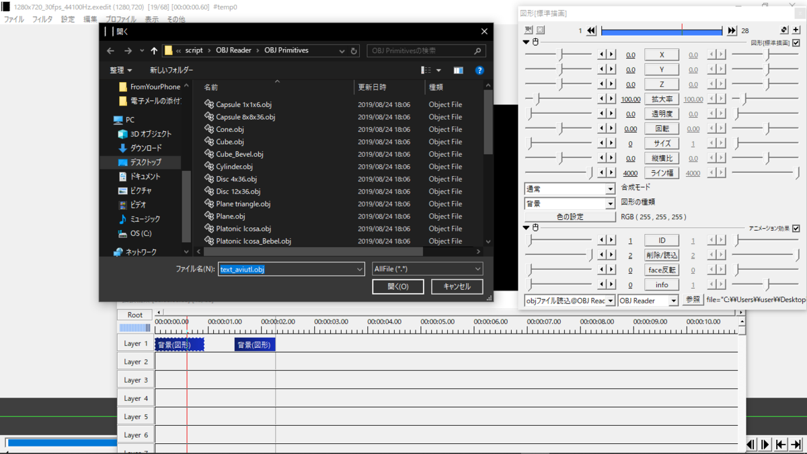Step to next frame in main window

click(766, 445)
